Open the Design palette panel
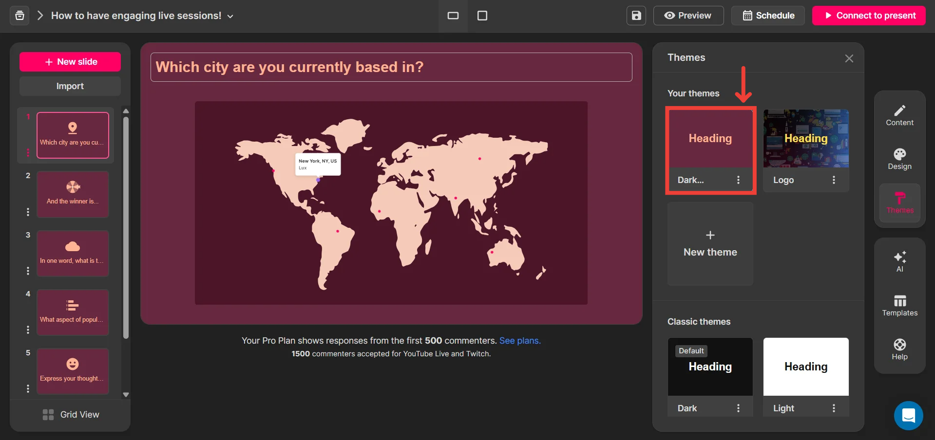Screen dimensions: 935x440 tap(899, 159)
